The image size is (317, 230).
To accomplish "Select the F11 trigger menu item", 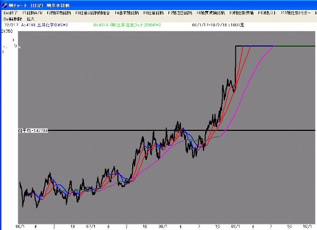I will click(x=296, y=13).
